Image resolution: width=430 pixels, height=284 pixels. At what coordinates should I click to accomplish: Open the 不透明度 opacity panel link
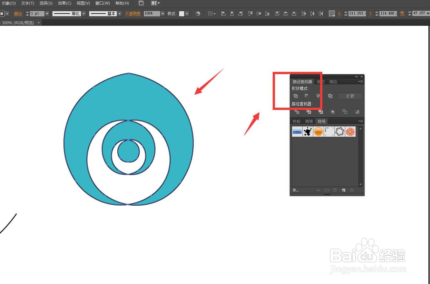click(x=133, y=14)
